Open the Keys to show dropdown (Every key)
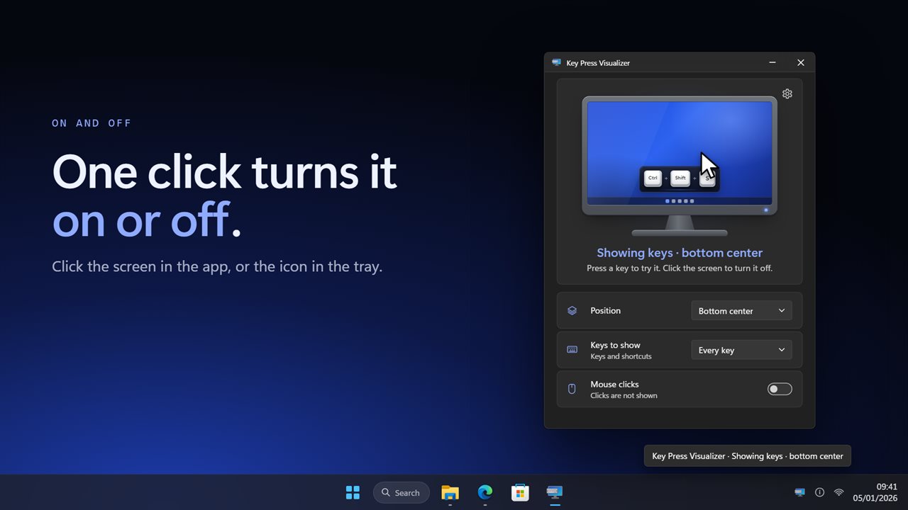Image resolution: width=908 pixels, height=510 pixels. click(741, 350)
